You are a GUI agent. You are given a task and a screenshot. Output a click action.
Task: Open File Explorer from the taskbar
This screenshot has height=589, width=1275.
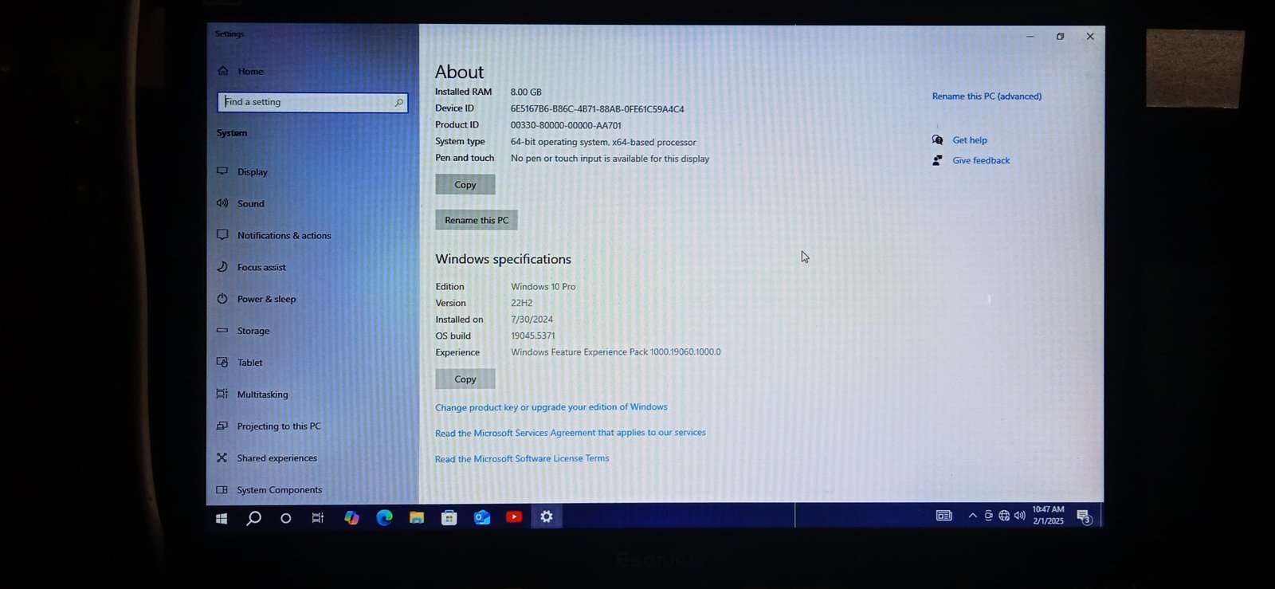point(417,518)
